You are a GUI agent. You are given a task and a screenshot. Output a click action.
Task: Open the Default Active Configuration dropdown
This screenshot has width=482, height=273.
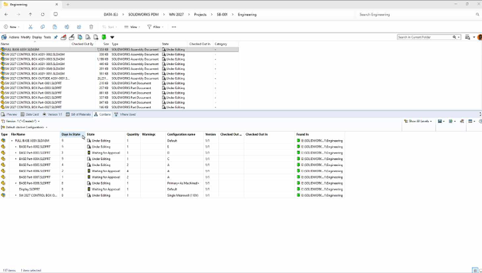(x=25, y=128)
